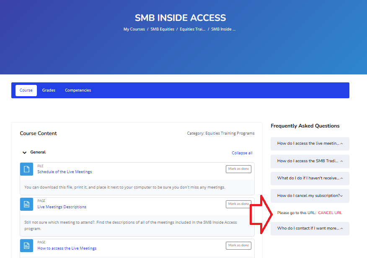Expand FAQ 'How do I access the SMB Tradi...'
367x258 pixels.
(x=310, y=161)
